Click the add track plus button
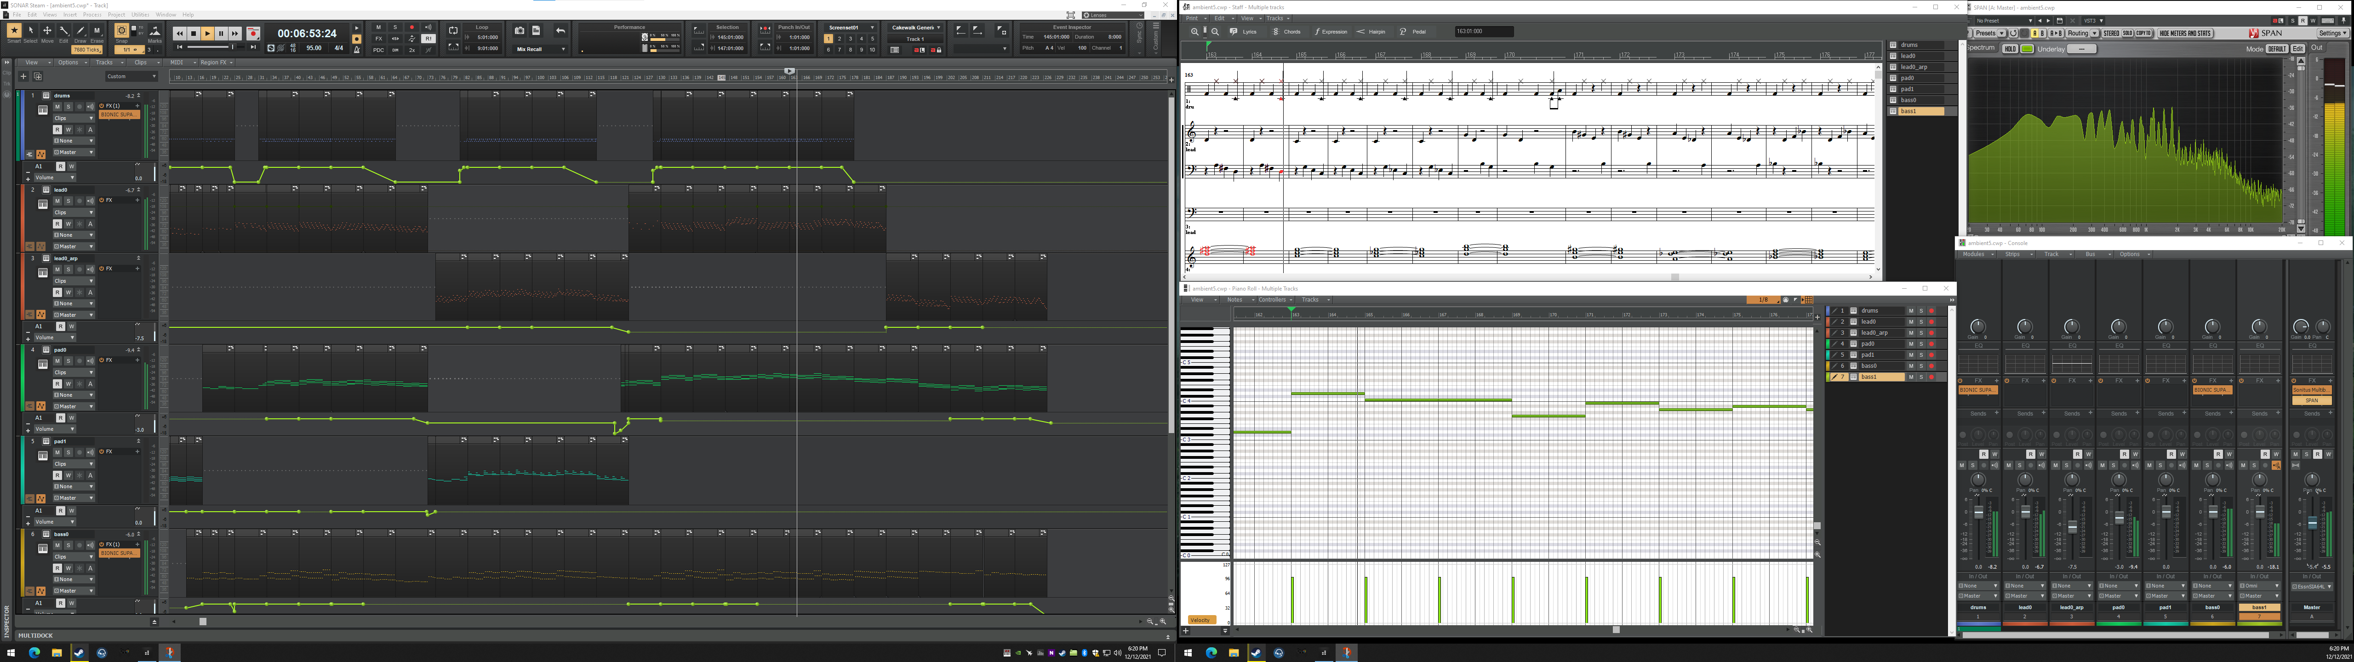2354x662 pixels. click(24, 77)
